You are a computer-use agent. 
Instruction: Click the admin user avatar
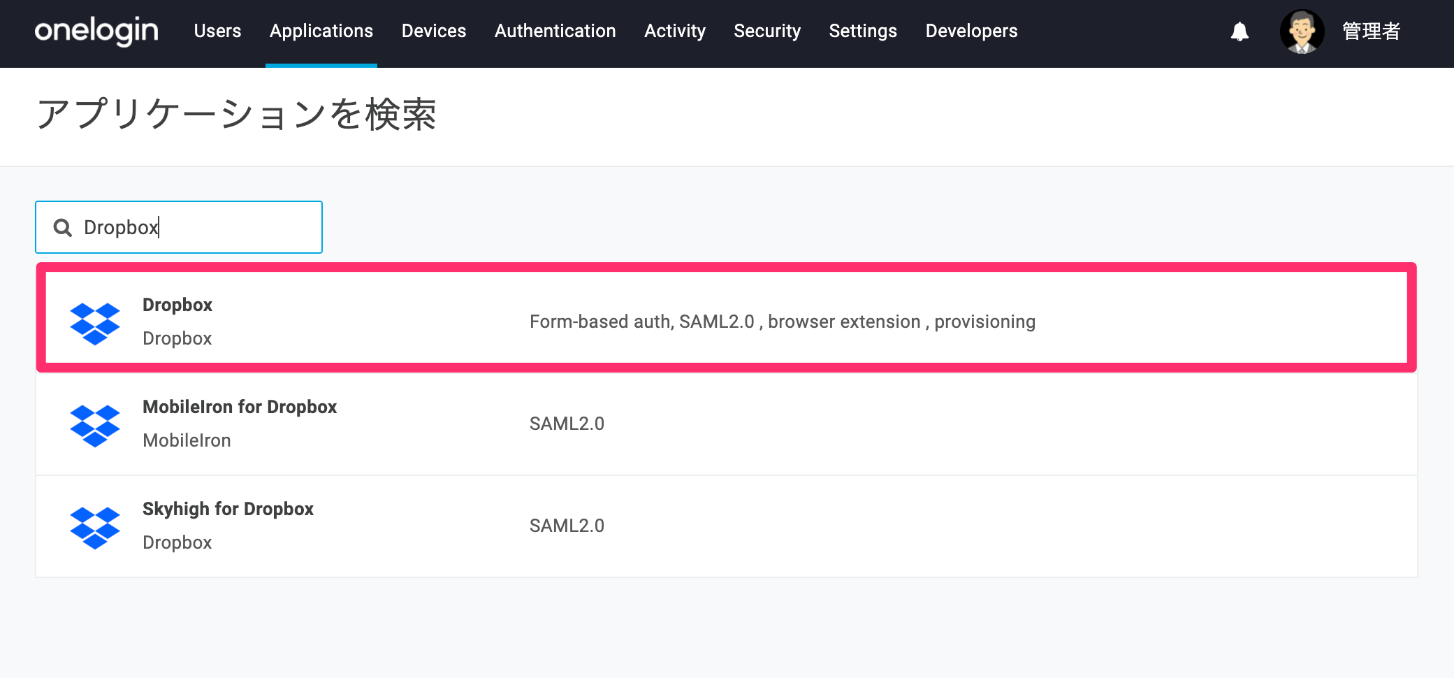[1302, 31]
